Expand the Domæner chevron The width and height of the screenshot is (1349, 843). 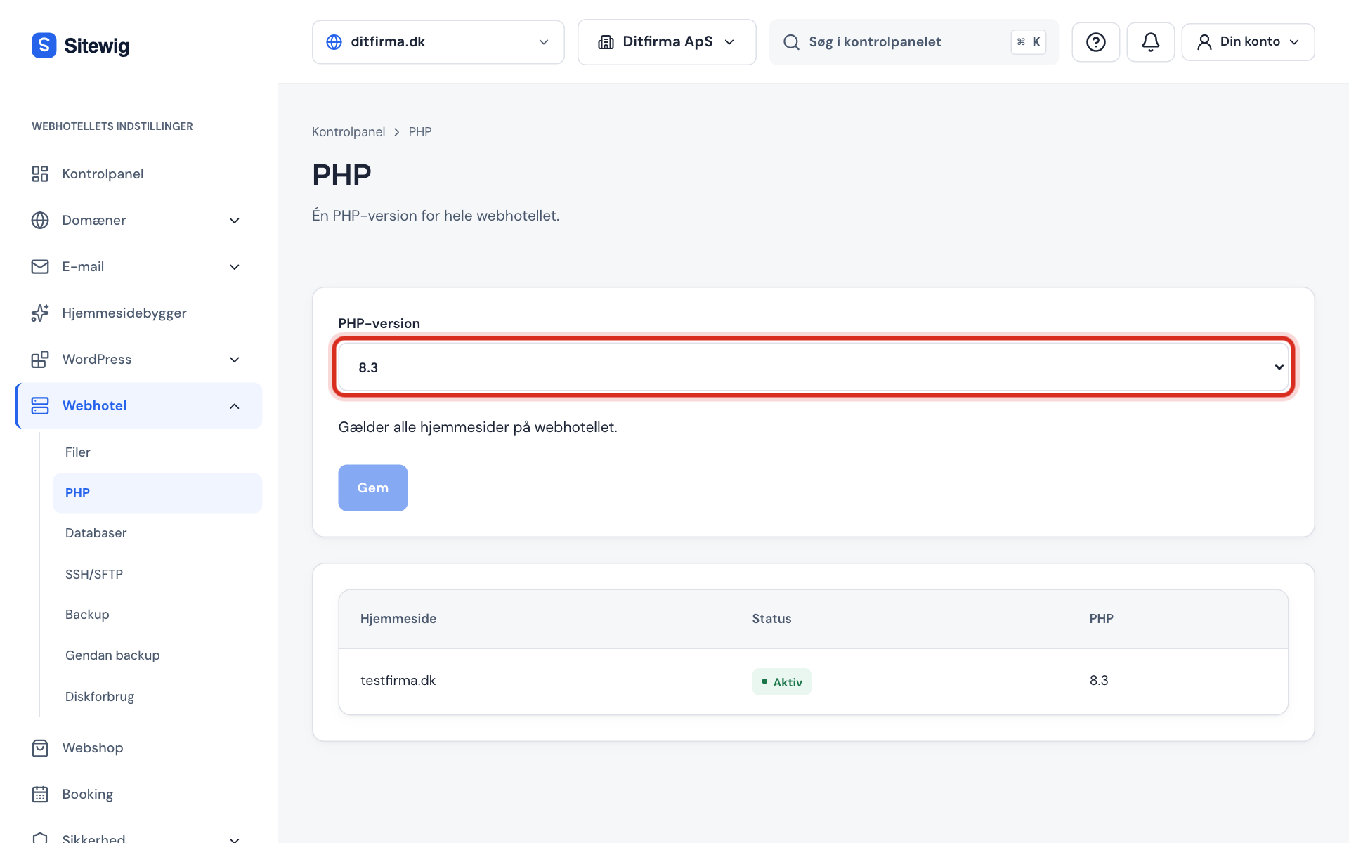point(235,221)
